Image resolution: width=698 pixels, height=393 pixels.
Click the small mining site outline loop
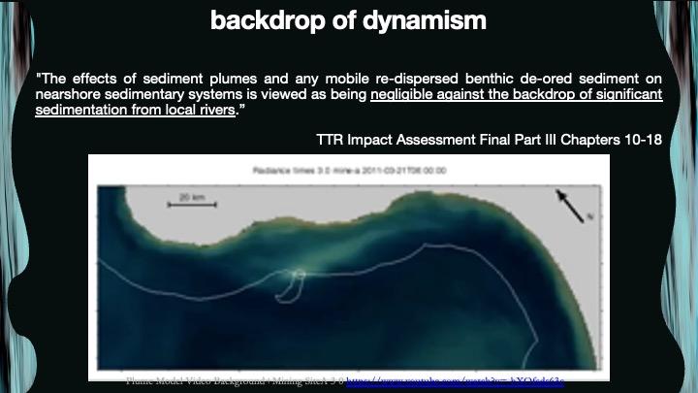point(291,286)
